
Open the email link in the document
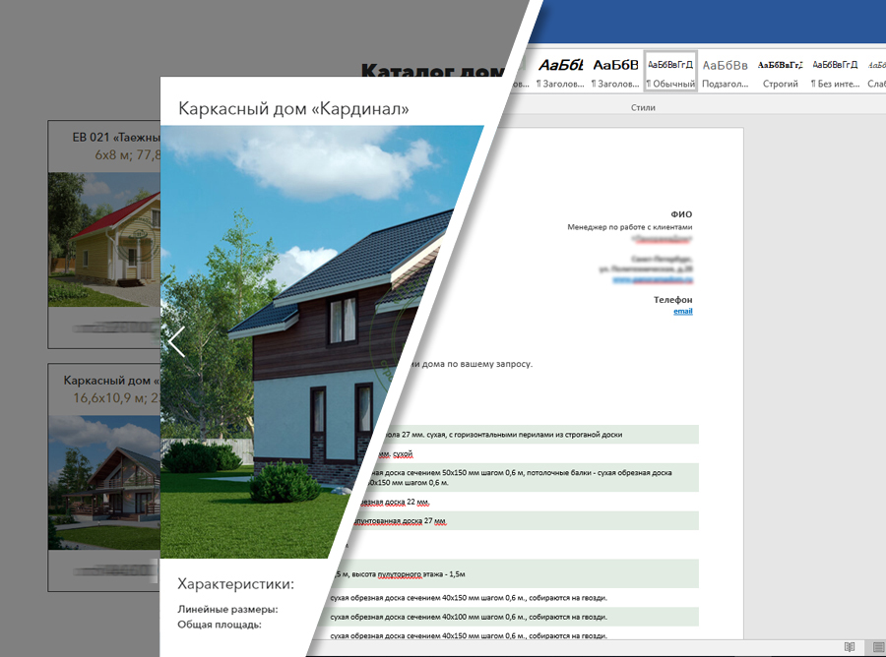682,311
